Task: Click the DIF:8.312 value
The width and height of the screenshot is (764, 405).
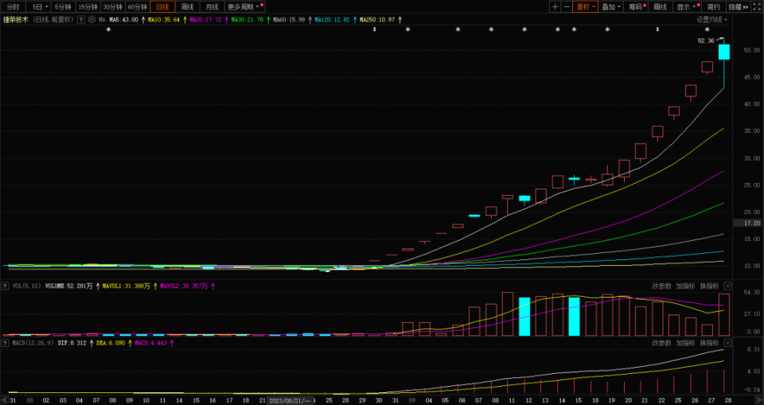Action: click(x=72, y=343)
